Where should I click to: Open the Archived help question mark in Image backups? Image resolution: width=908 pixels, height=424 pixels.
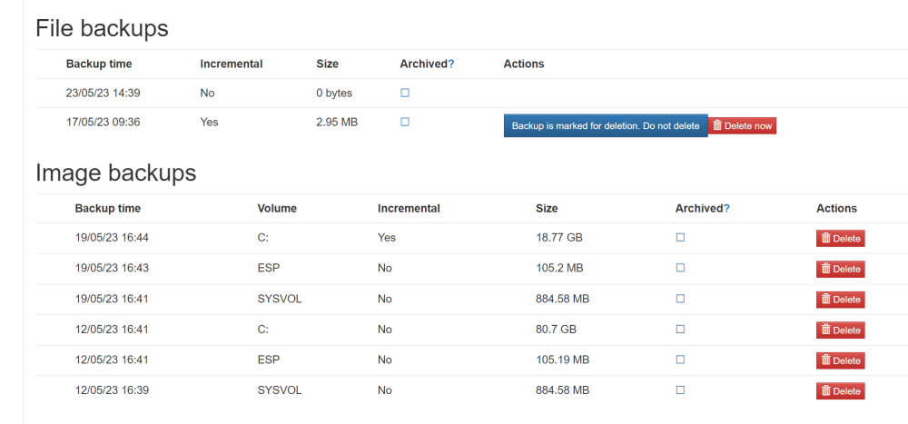click(726, 209)
